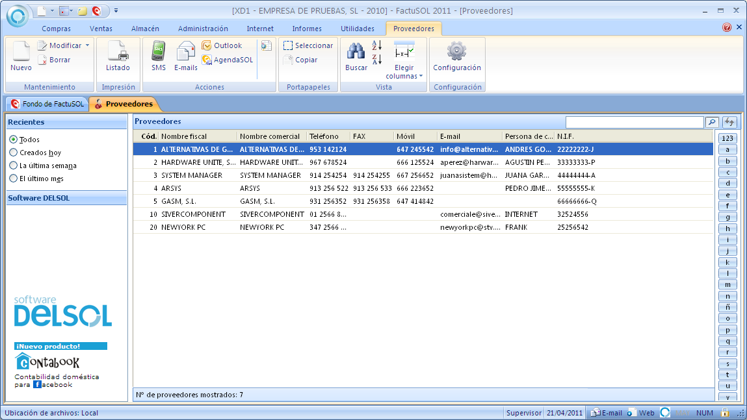Image resolution: width=747 pixels, height=420 pixels.
Task: Select the Todos radio option
Action: pyautogui.click(x=14, y=140)
